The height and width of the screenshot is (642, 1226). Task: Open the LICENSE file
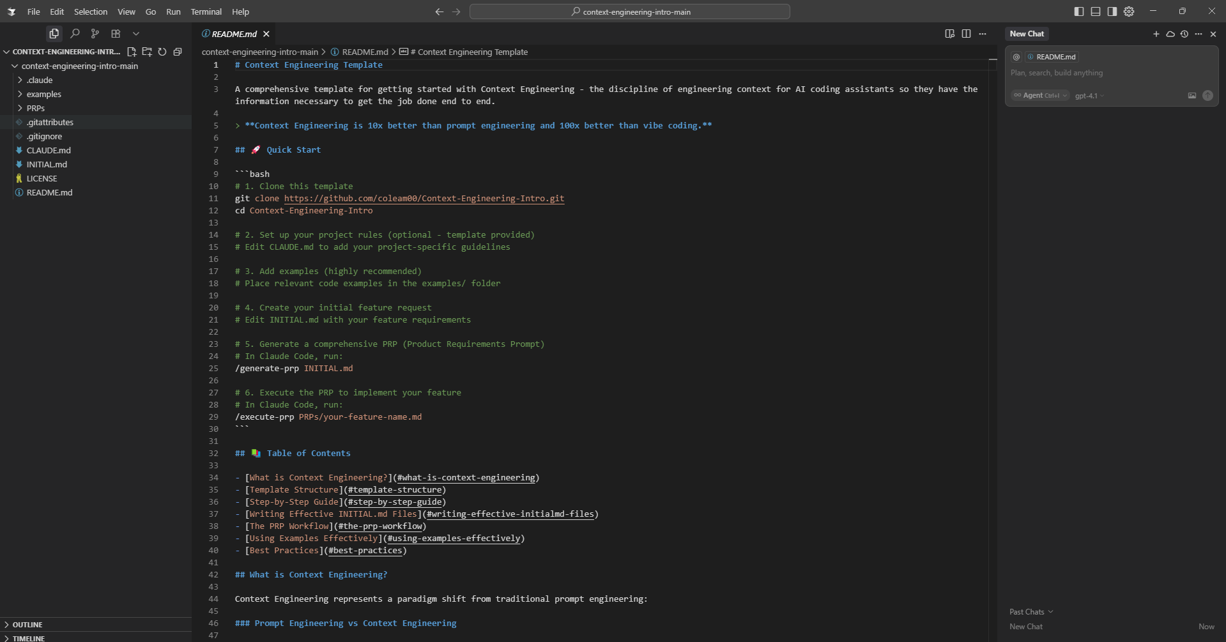click(x=96, y=178)
